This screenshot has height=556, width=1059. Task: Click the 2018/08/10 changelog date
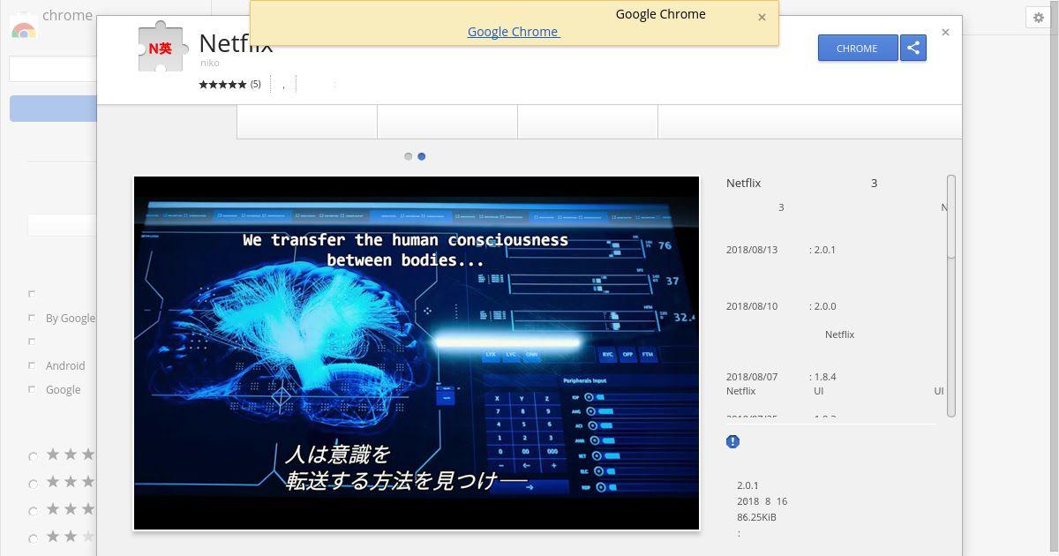click(752, 306)
